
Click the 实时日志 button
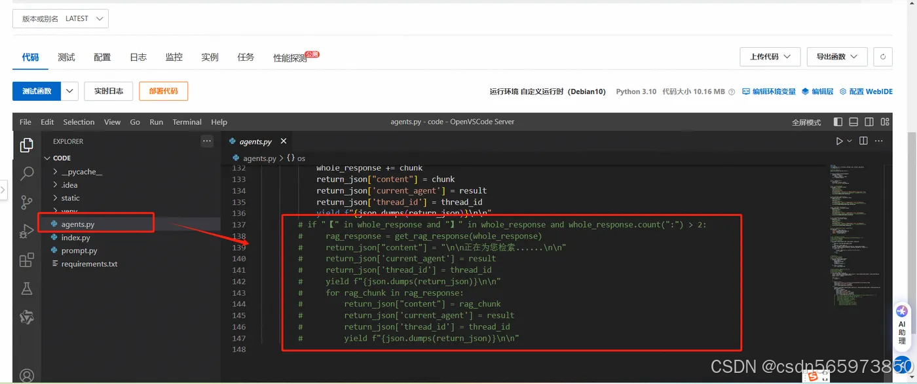tap(109, 91)
